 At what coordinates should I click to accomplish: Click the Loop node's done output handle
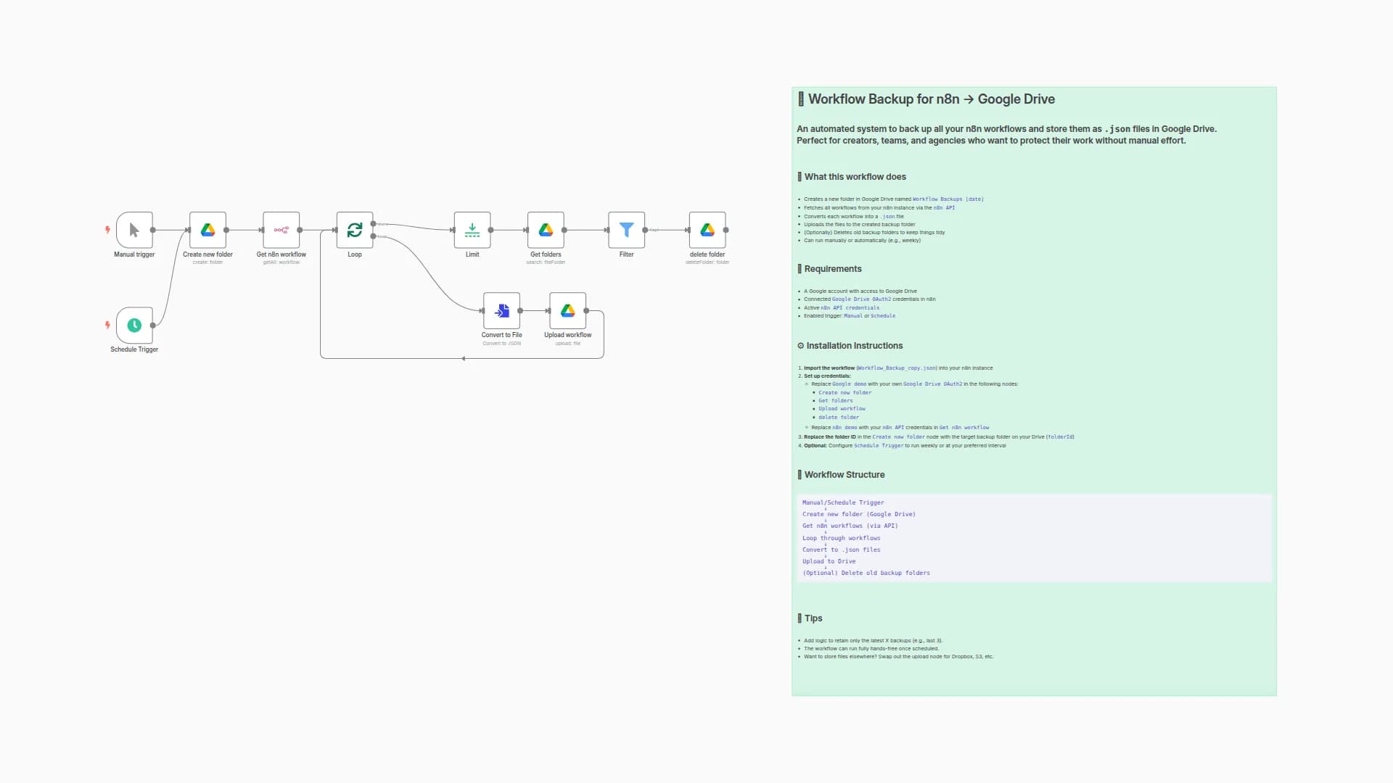(374, 224)
